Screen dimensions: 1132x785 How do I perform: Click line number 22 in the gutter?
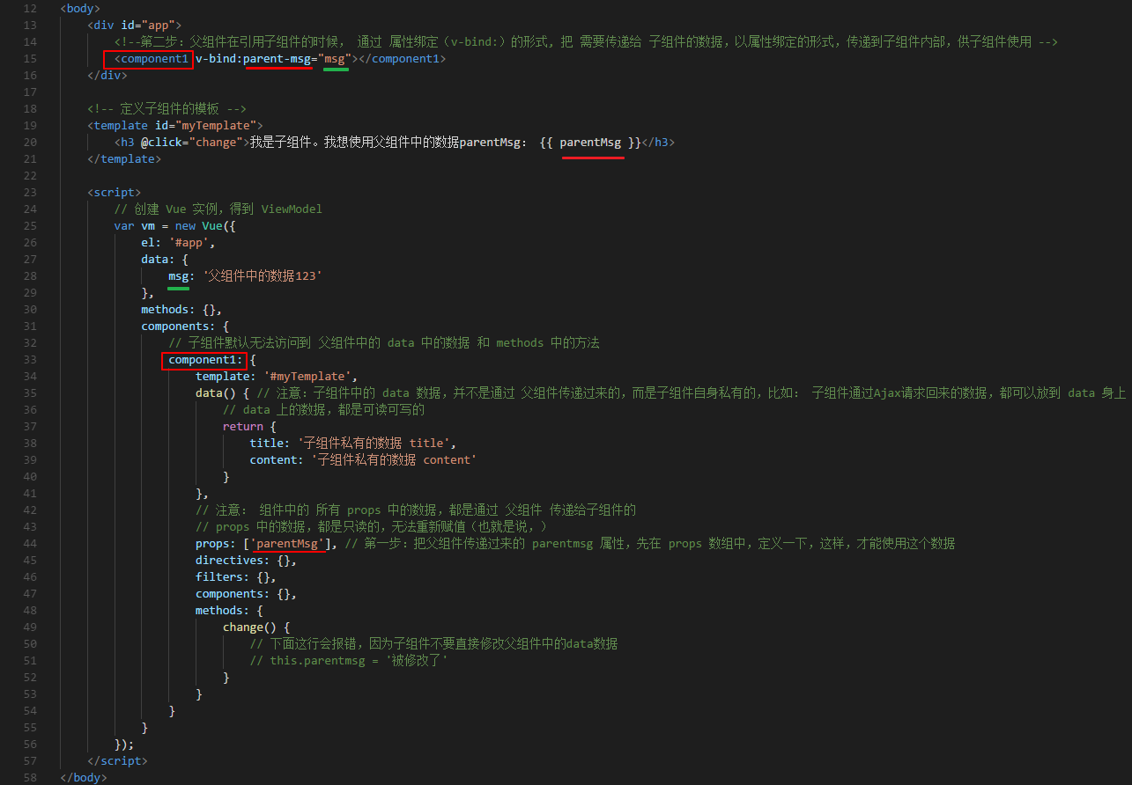click(30, 176)
